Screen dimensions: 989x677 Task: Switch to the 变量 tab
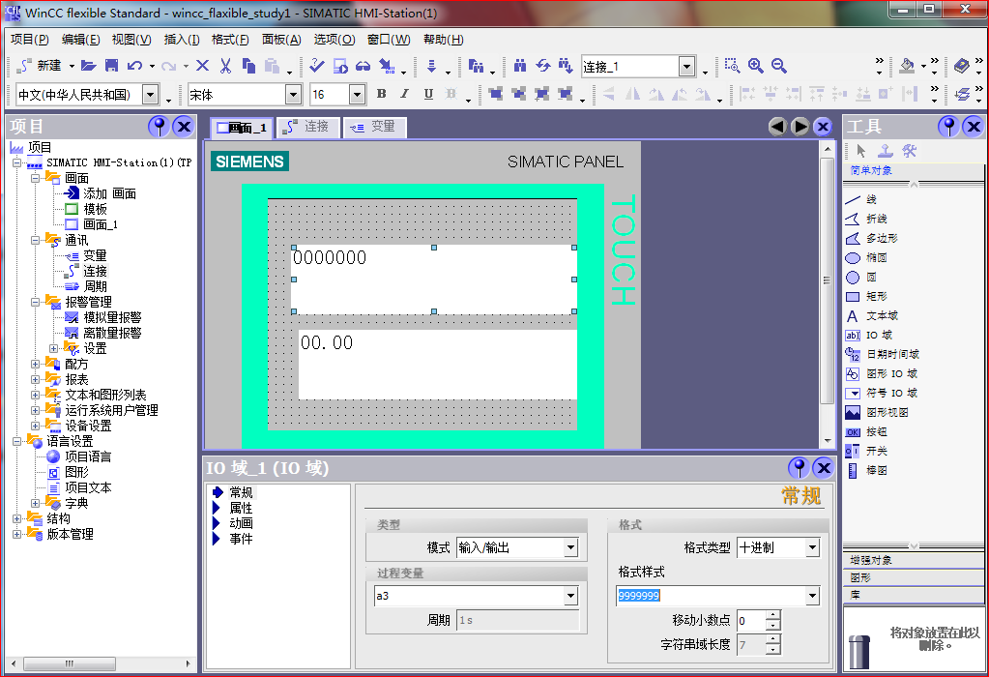pyautogui.click(x=375, y=127)
